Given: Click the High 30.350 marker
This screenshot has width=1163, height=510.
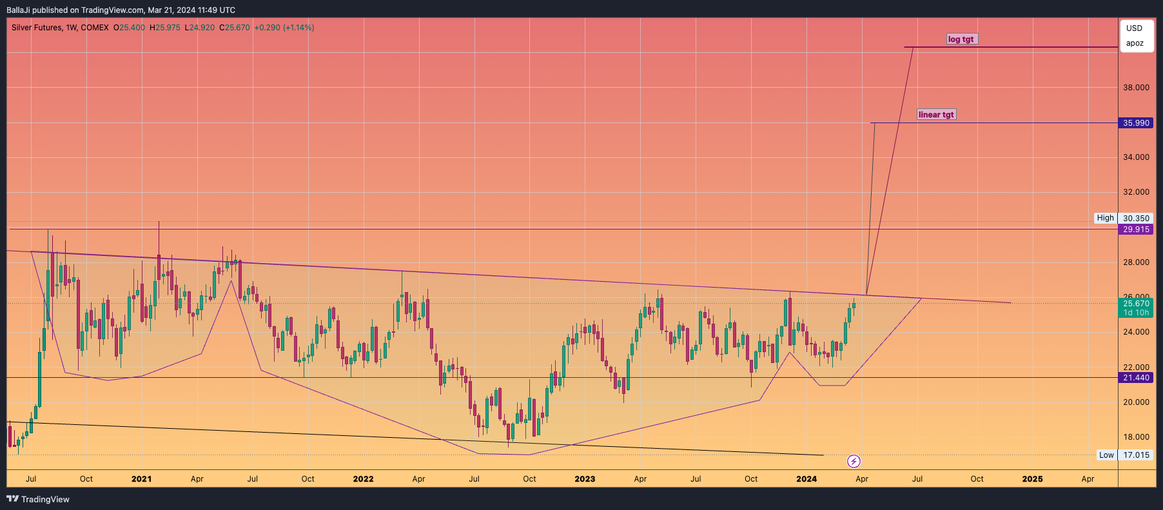Looking at the screenshot, I should 1124,219.
